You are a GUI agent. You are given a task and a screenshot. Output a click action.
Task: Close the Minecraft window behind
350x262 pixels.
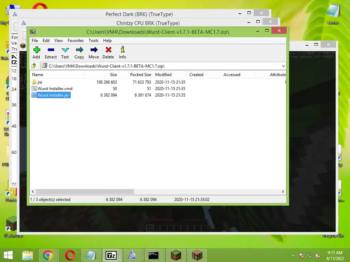[x=328, y=45]
